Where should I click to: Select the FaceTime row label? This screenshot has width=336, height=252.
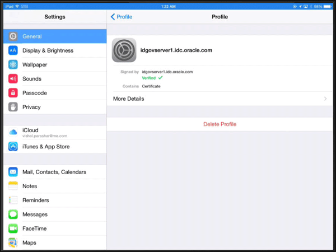(x=35, y=228)
